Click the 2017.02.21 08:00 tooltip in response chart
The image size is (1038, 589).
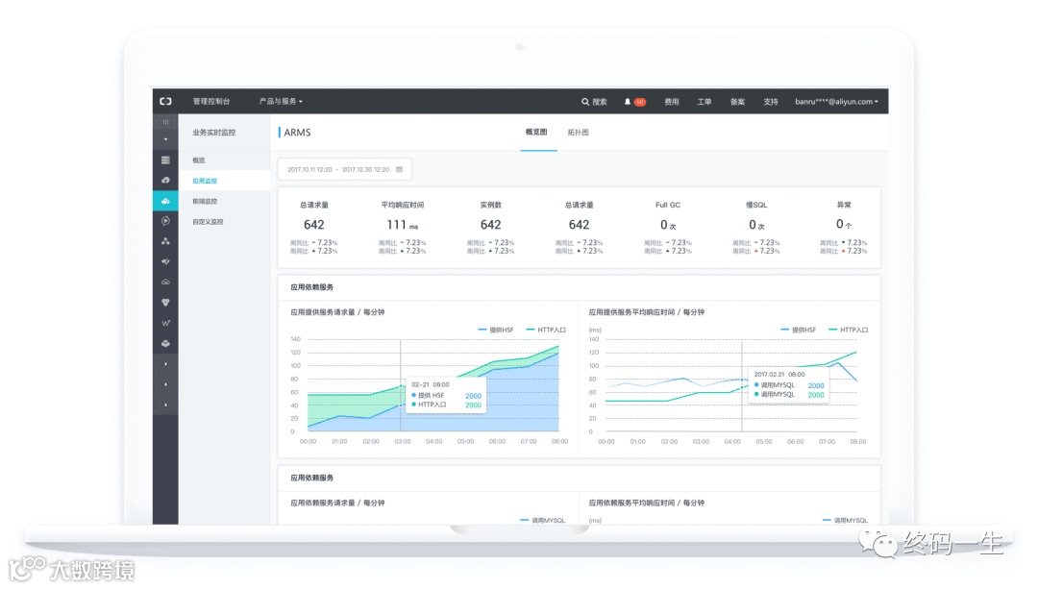click(x=788, y=384)
